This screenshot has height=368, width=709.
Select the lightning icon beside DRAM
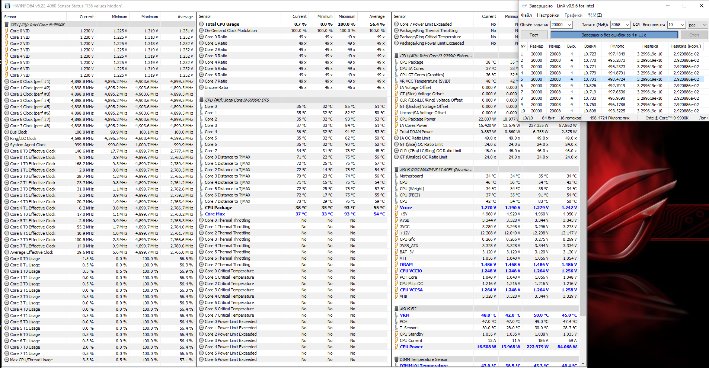[396, 265]
